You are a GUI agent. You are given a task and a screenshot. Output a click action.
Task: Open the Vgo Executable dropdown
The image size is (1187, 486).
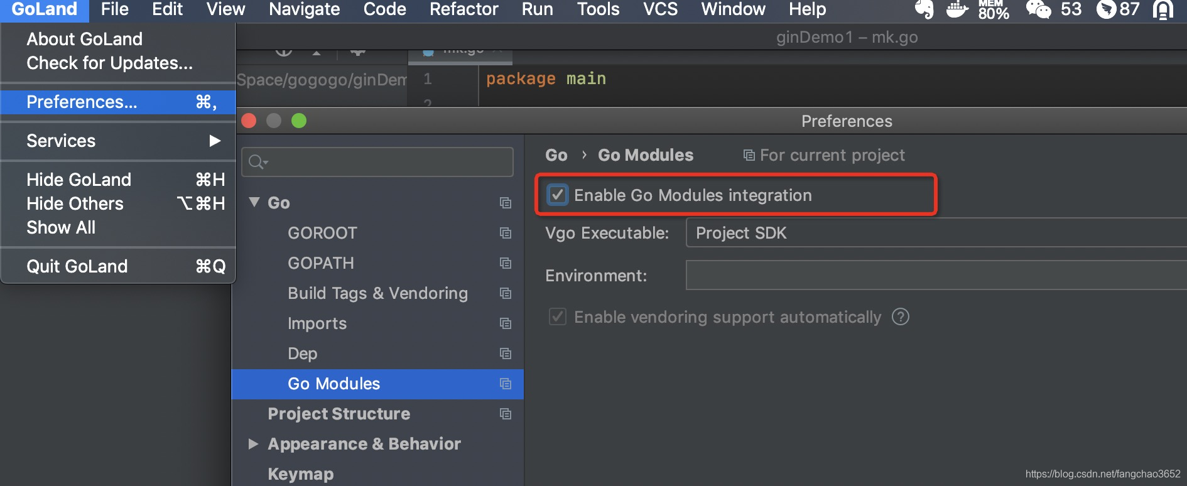click(936, 233)
